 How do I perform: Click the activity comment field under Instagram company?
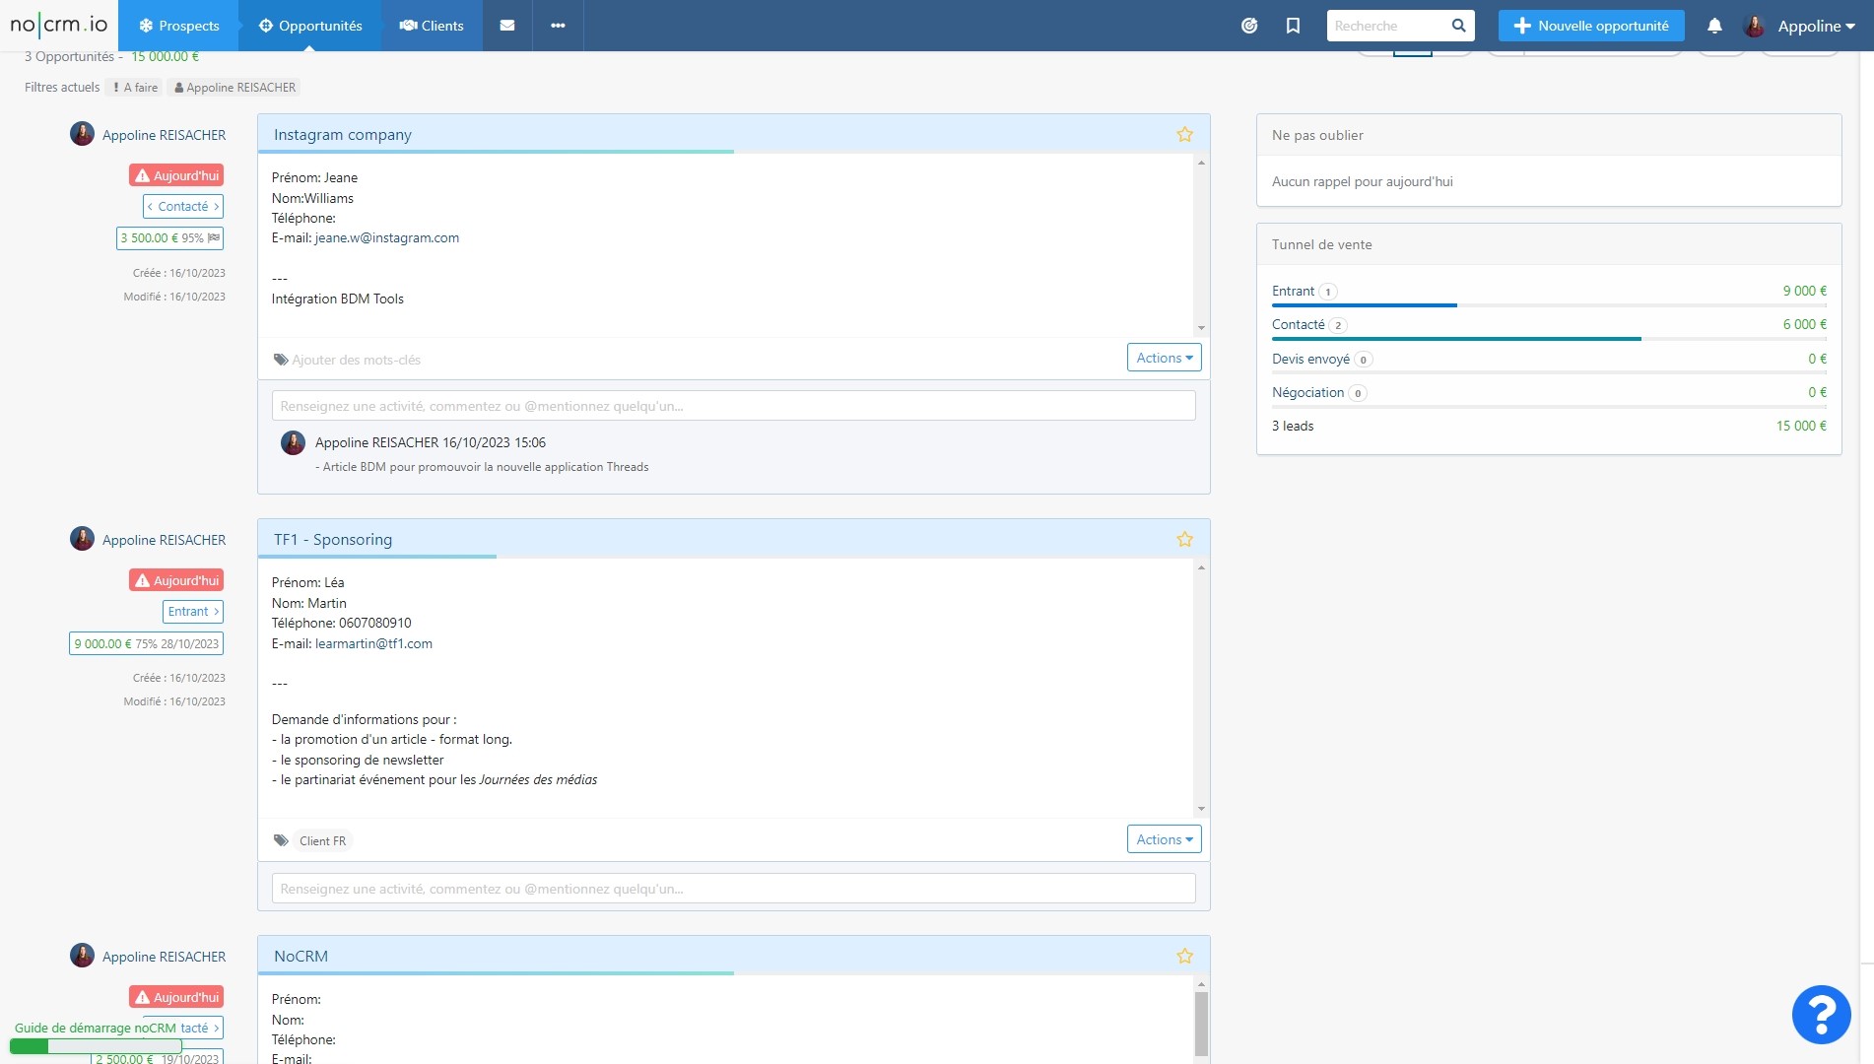click(734, 406)
